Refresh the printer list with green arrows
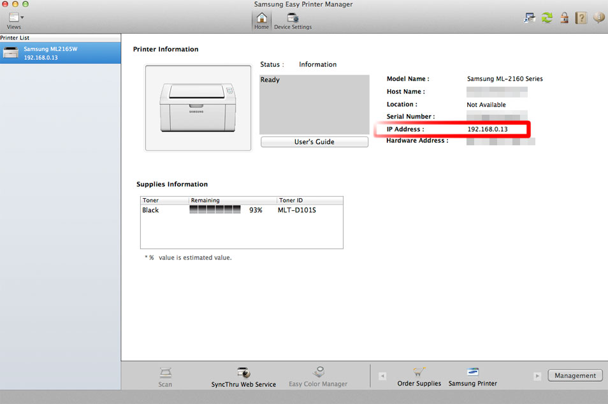The image size is (608, 404). click(547, 17)
